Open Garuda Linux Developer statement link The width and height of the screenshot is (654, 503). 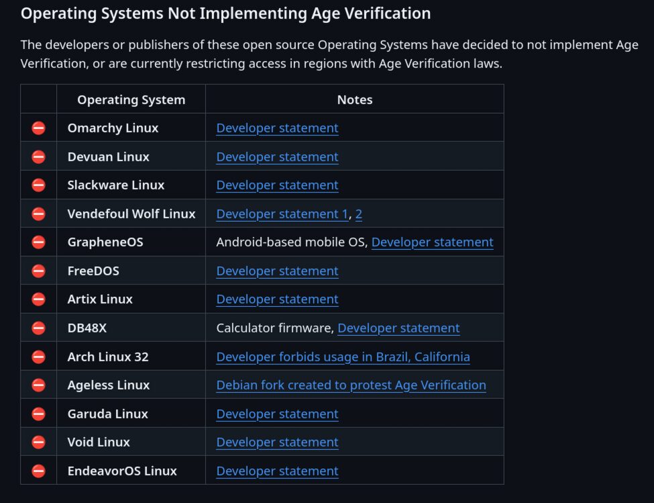coord(277,414)
